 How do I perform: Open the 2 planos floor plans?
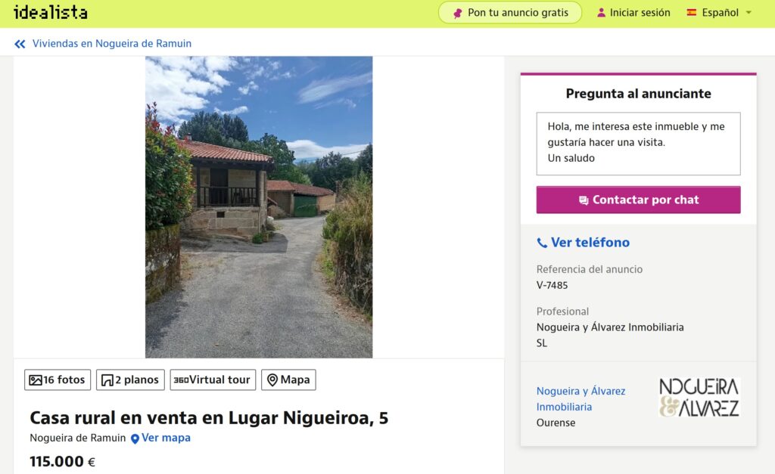pos(130,380)
